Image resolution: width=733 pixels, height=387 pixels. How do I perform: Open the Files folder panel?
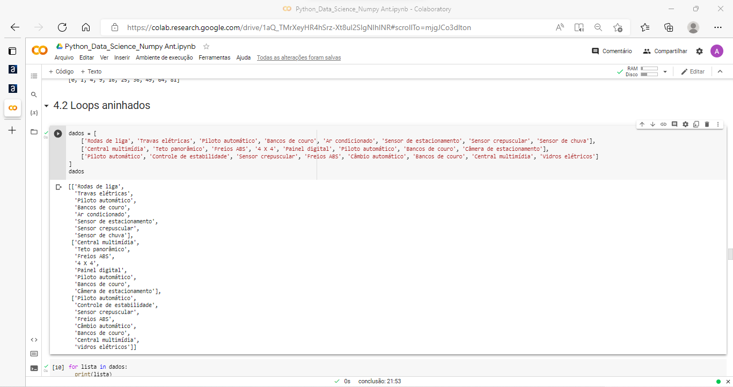34,132
